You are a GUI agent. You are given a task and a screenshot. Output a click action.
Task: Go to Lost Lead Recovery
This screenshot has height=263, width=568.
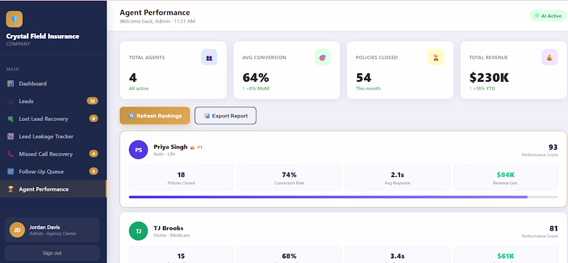(53, 119)
